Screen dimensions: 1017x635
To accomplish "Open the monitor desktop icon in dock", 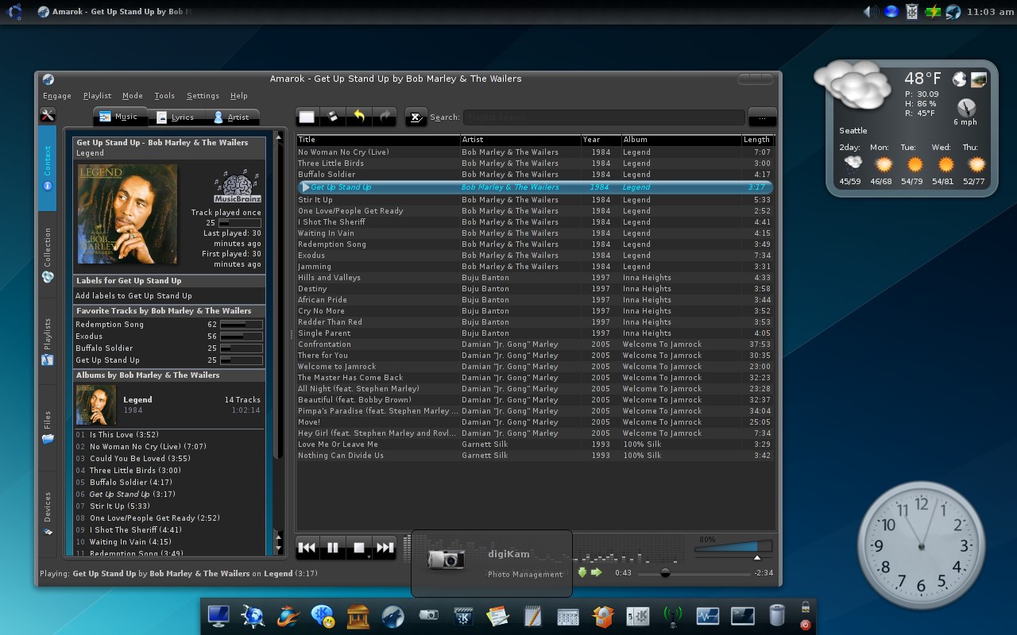I will [x=218, y=615].
